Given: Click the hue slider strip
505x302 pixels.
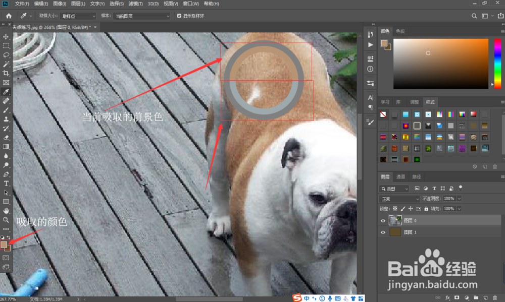Looking at the screenshot, I should [497, 64].
